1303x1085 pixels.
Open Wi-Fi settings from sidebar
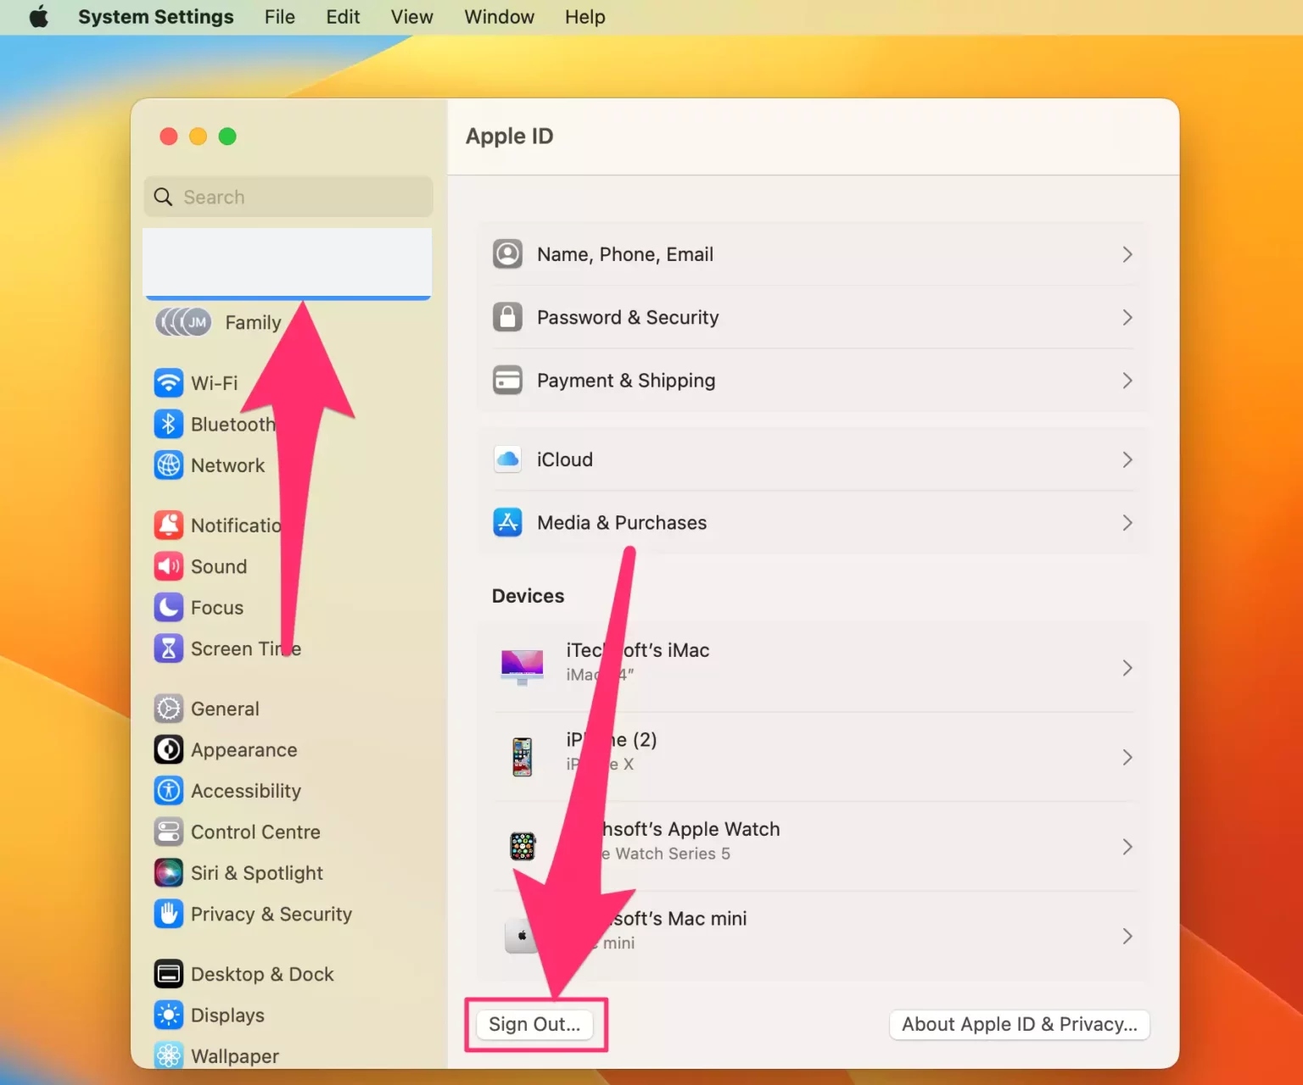pyautogui.click(x=169, y=382)
